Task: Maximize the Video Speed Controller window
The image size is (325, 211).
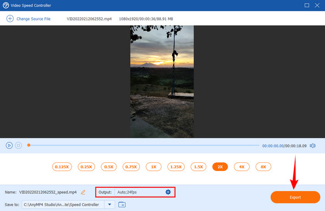Action: point(307,5)
